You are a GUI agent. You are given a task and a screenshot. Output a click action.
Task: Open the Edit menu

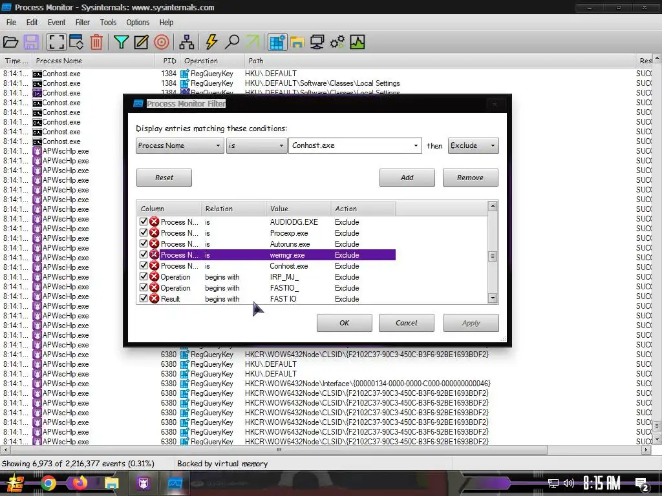coord(32,23)
